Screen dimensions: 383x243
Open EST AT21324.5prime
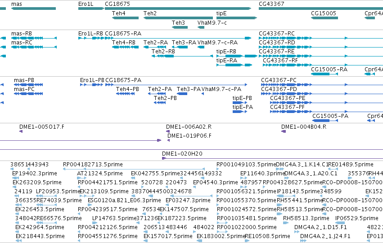pos(82,178)
